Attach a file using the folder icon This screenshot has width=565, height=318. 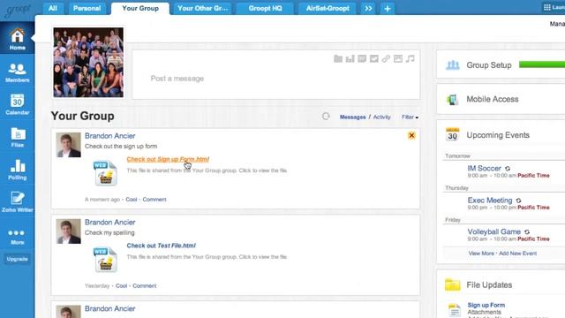point(337,59)
